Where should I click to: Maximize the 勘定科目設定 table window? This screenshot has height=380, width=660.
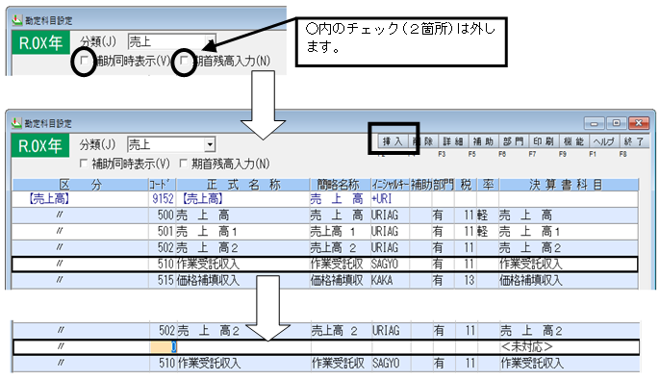click(616, 123)
